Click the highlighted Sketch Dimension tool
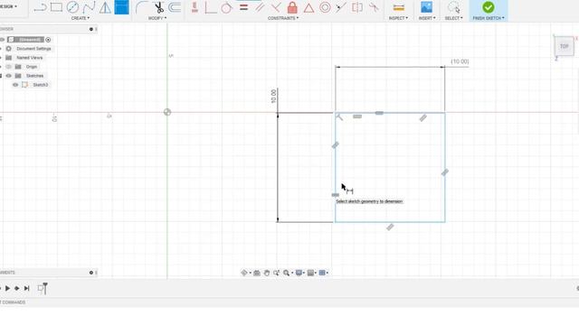579x325 pixels. (121, 7)
